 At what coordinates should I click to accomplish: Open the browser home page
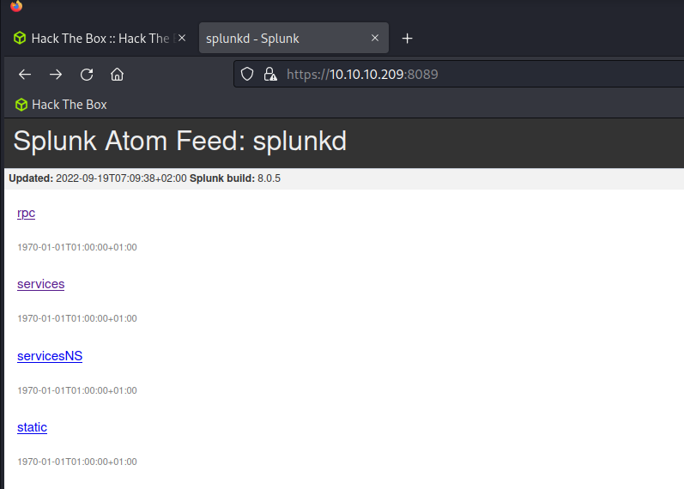click(x=117, y=75)
